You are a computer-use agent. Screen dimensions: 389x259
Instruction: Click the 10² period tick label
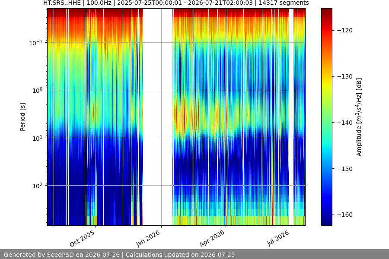(x=37, y=186)
